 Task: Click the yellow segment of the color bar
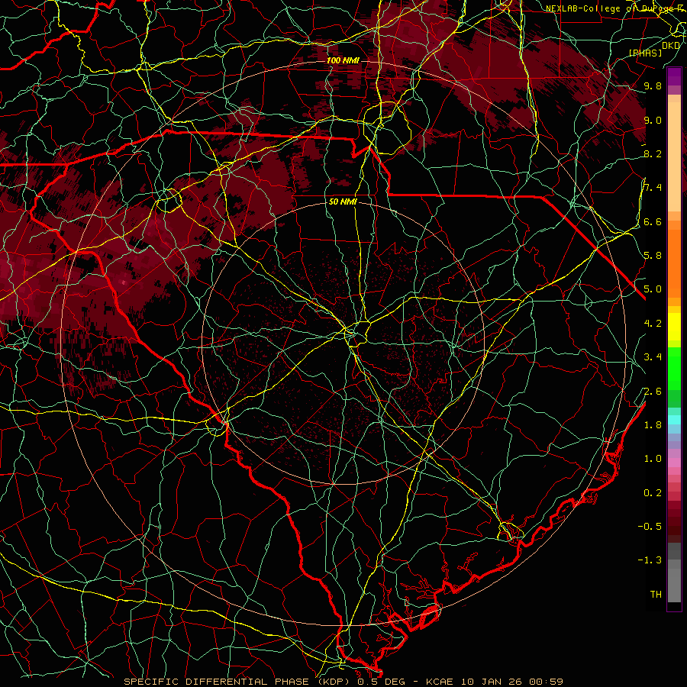point(674,327)
